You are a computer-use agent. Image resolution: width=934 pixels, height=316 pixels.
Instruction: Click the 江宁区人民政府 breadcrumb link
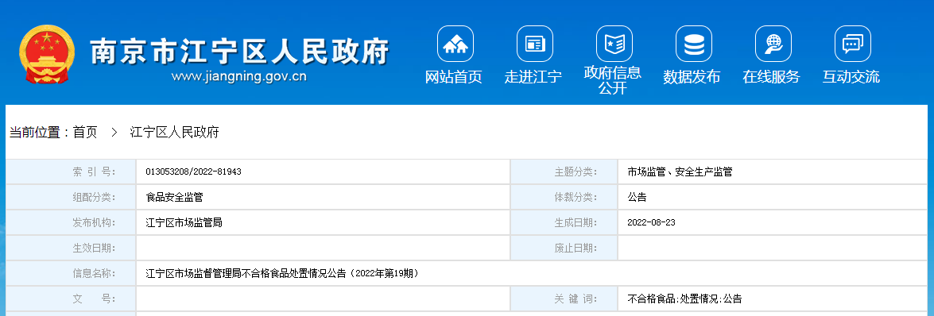coord(175,133)
